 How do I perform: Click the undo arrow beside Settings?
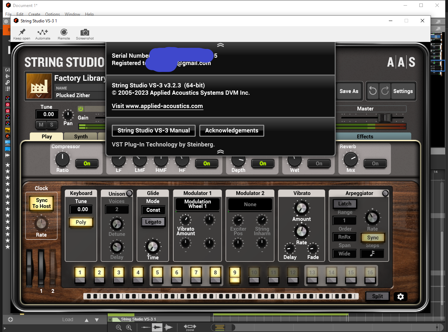pyautogui.click(x=373, y=91)
